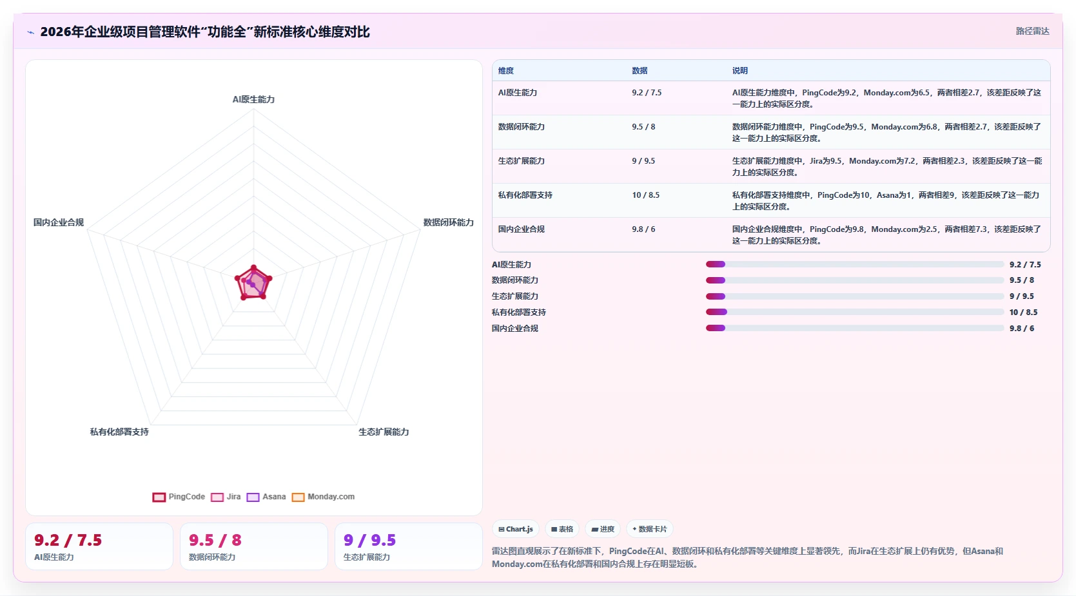Screen dimensions: 1076x596
Task: Toggle Asana legend swatch
Action: coord(253,497)
